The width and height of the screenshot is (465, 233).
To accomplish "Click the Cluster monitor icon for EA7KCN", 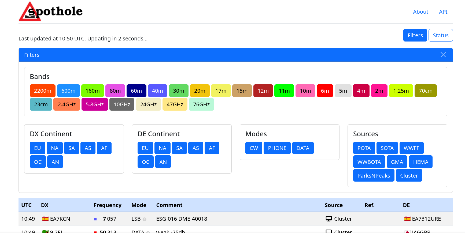I will (x=329, y=219).
